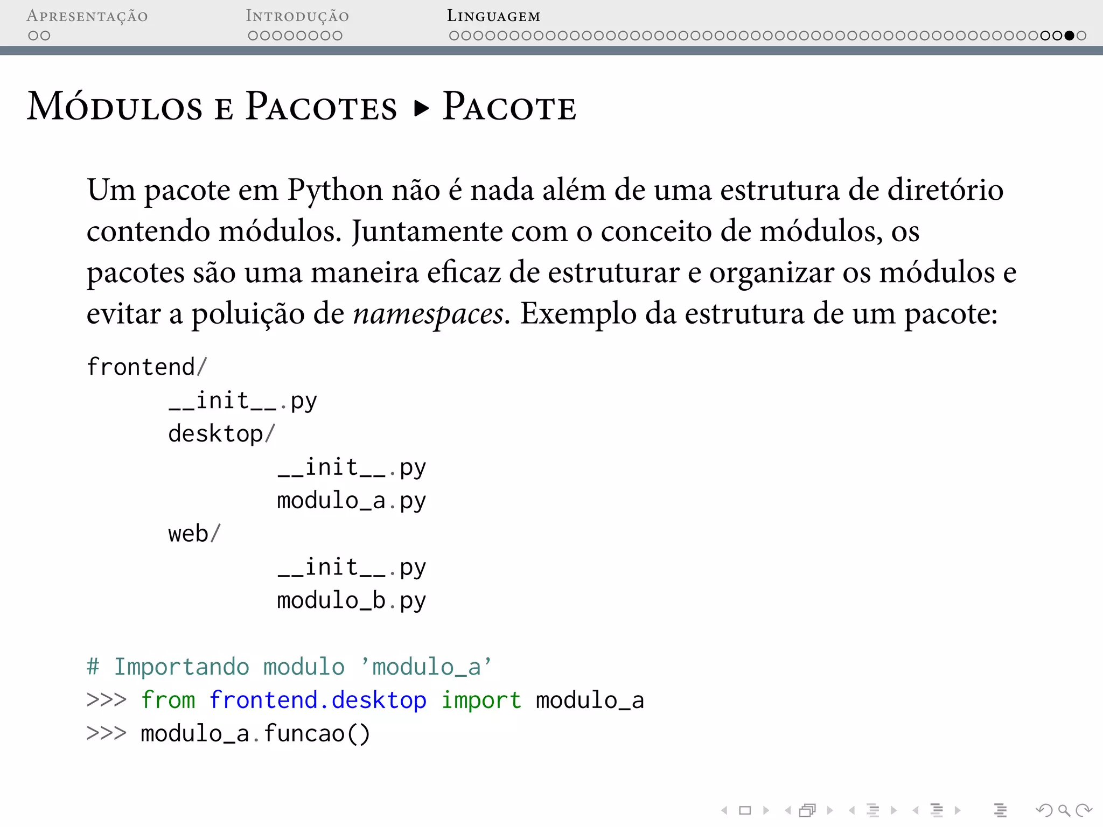Click '__init__.py' inside desktop/
The height and width of the screenshot is (827, 1103).
pyautogui.click(x=352, y=468)
